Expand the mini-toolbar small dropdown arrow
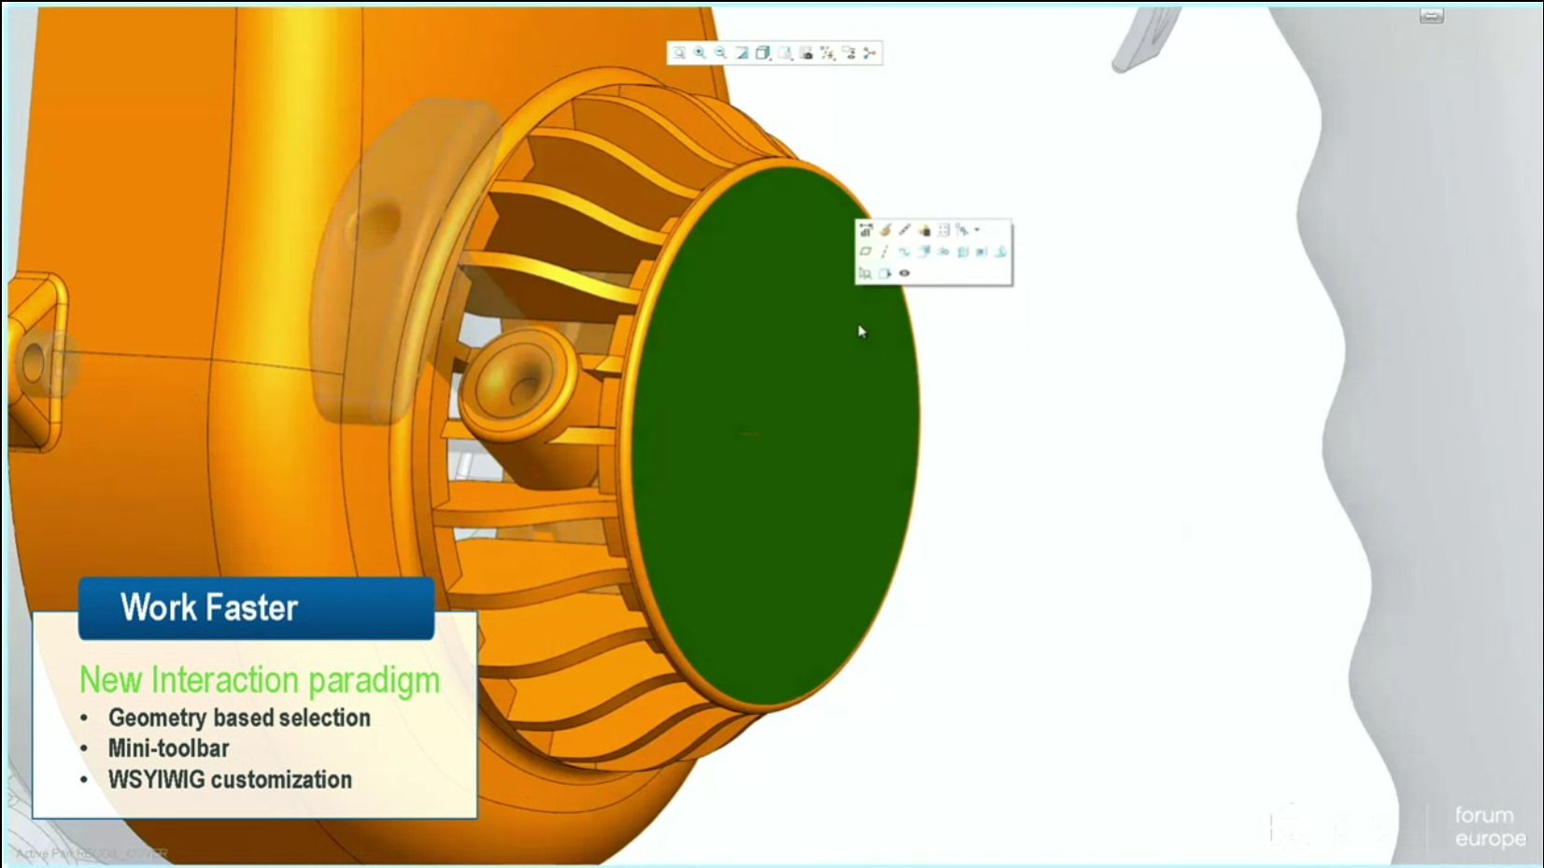The height and width of the screenshot is (868, 1544). 977,230
